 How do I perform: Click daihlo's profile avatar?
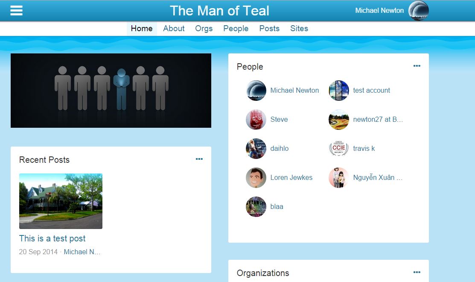point(256,149)
